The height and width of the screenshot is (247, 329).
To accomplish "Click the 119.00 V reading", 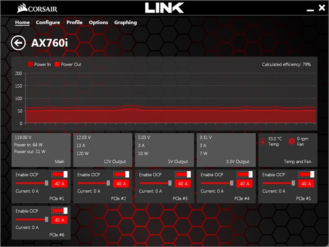I will [x=23, y=137].
